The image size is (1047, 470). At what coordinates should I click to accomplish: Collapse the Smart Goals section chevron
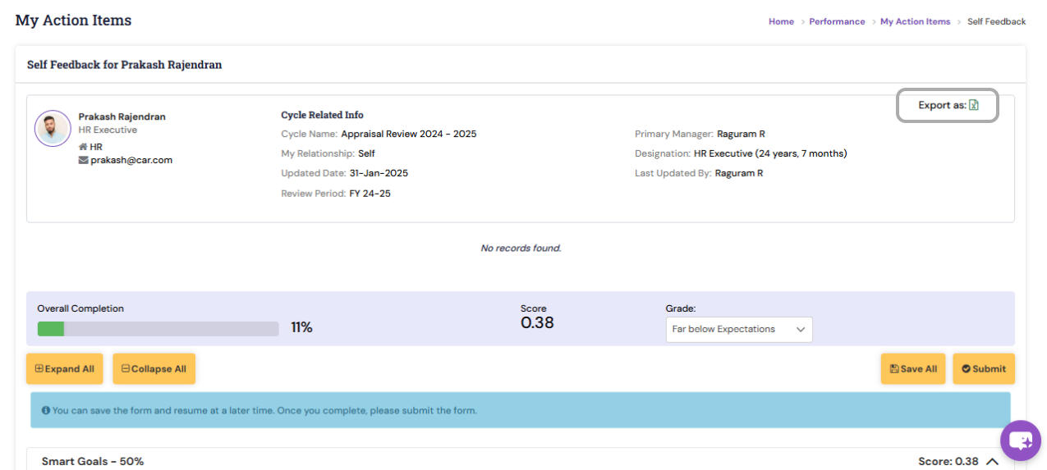point(992,462)
